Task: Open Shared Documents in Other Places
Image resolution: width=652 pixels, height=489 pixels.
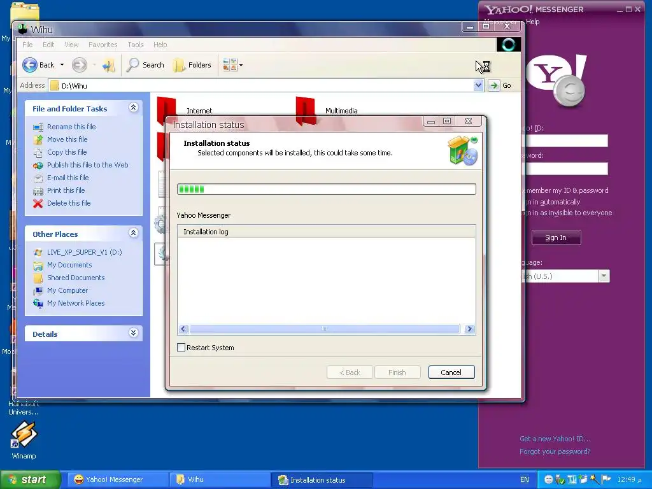Action: pyautogui.click(x=76, y=278)
